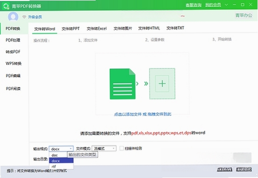Select WPS转换 in the sidebar

(x=14, y=63)
